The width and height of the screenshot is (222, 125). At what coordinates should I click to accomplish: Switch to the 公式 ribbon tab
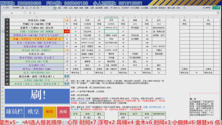[x=70, y=8]
